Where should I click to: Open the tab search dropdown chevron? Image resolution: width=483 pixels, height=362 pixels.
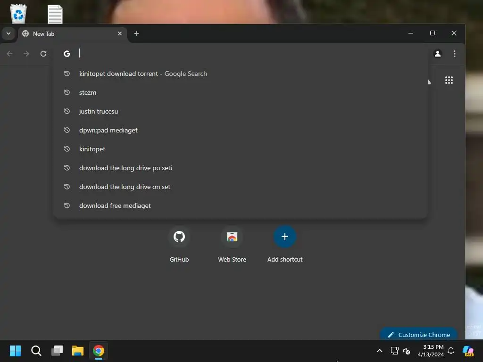(x=8, y=33)
